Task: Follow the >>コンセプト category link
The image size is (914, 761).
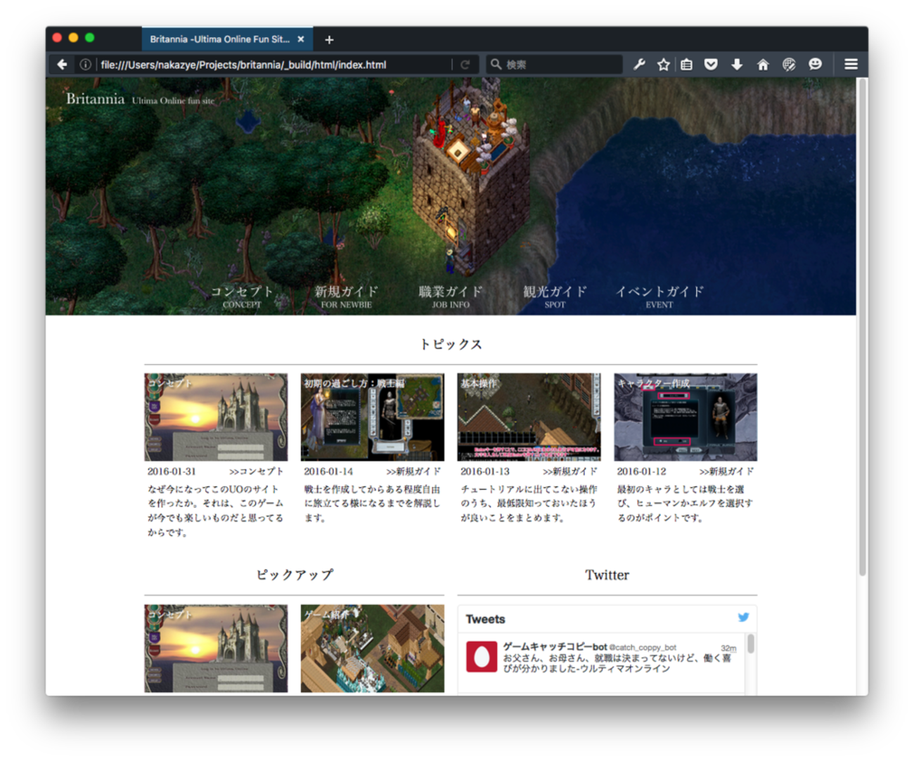Action: tap(257, 471)
